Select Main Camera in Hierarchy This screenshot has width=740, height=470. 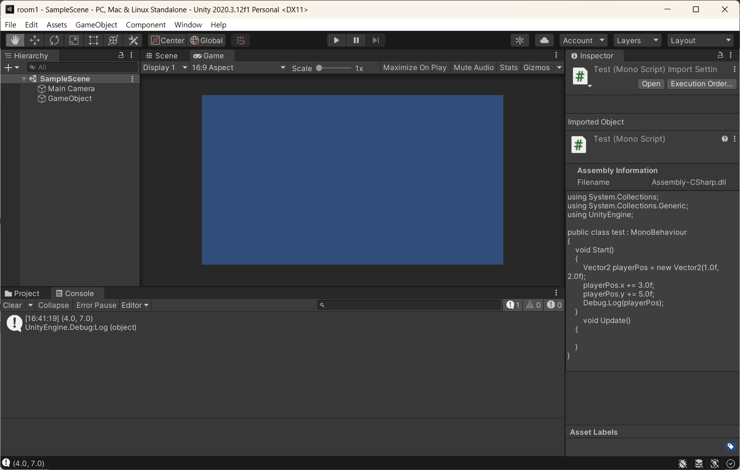click(x=71, y=89)
